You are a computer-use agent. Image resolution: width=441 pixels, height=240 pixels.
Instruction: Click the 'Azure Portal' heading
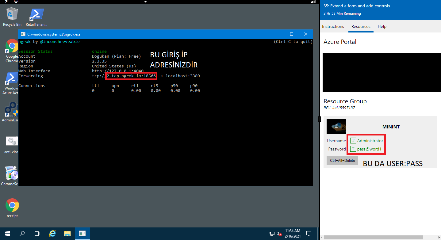click(340, 42)
